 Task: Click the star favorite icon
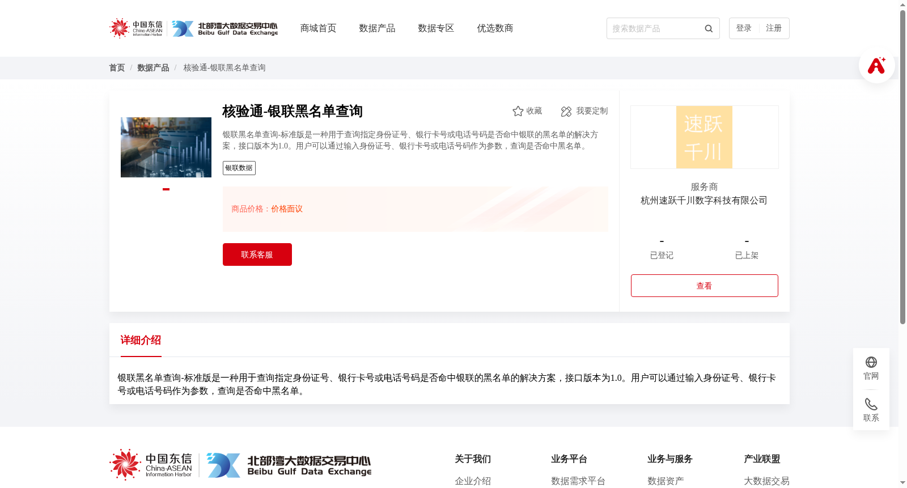pos(518,111)
